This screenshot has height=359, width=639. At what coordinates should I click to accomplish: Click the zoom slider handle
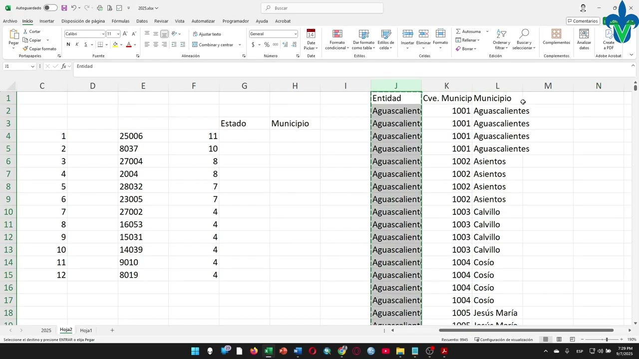[607, 340]
